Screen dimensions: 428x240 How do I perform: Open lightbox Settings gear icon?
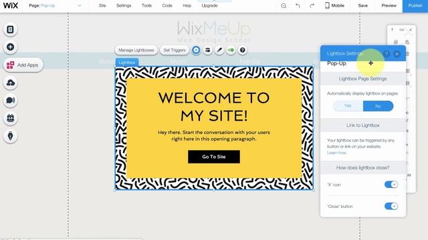[196, 50]
